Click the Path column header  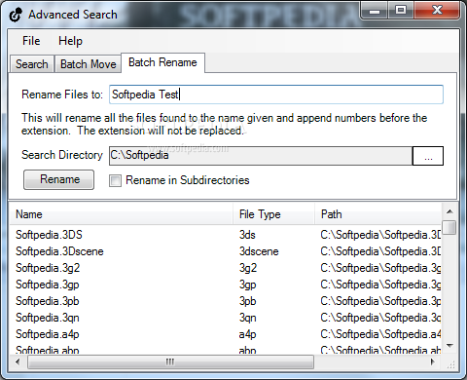(x=378, y=214)
